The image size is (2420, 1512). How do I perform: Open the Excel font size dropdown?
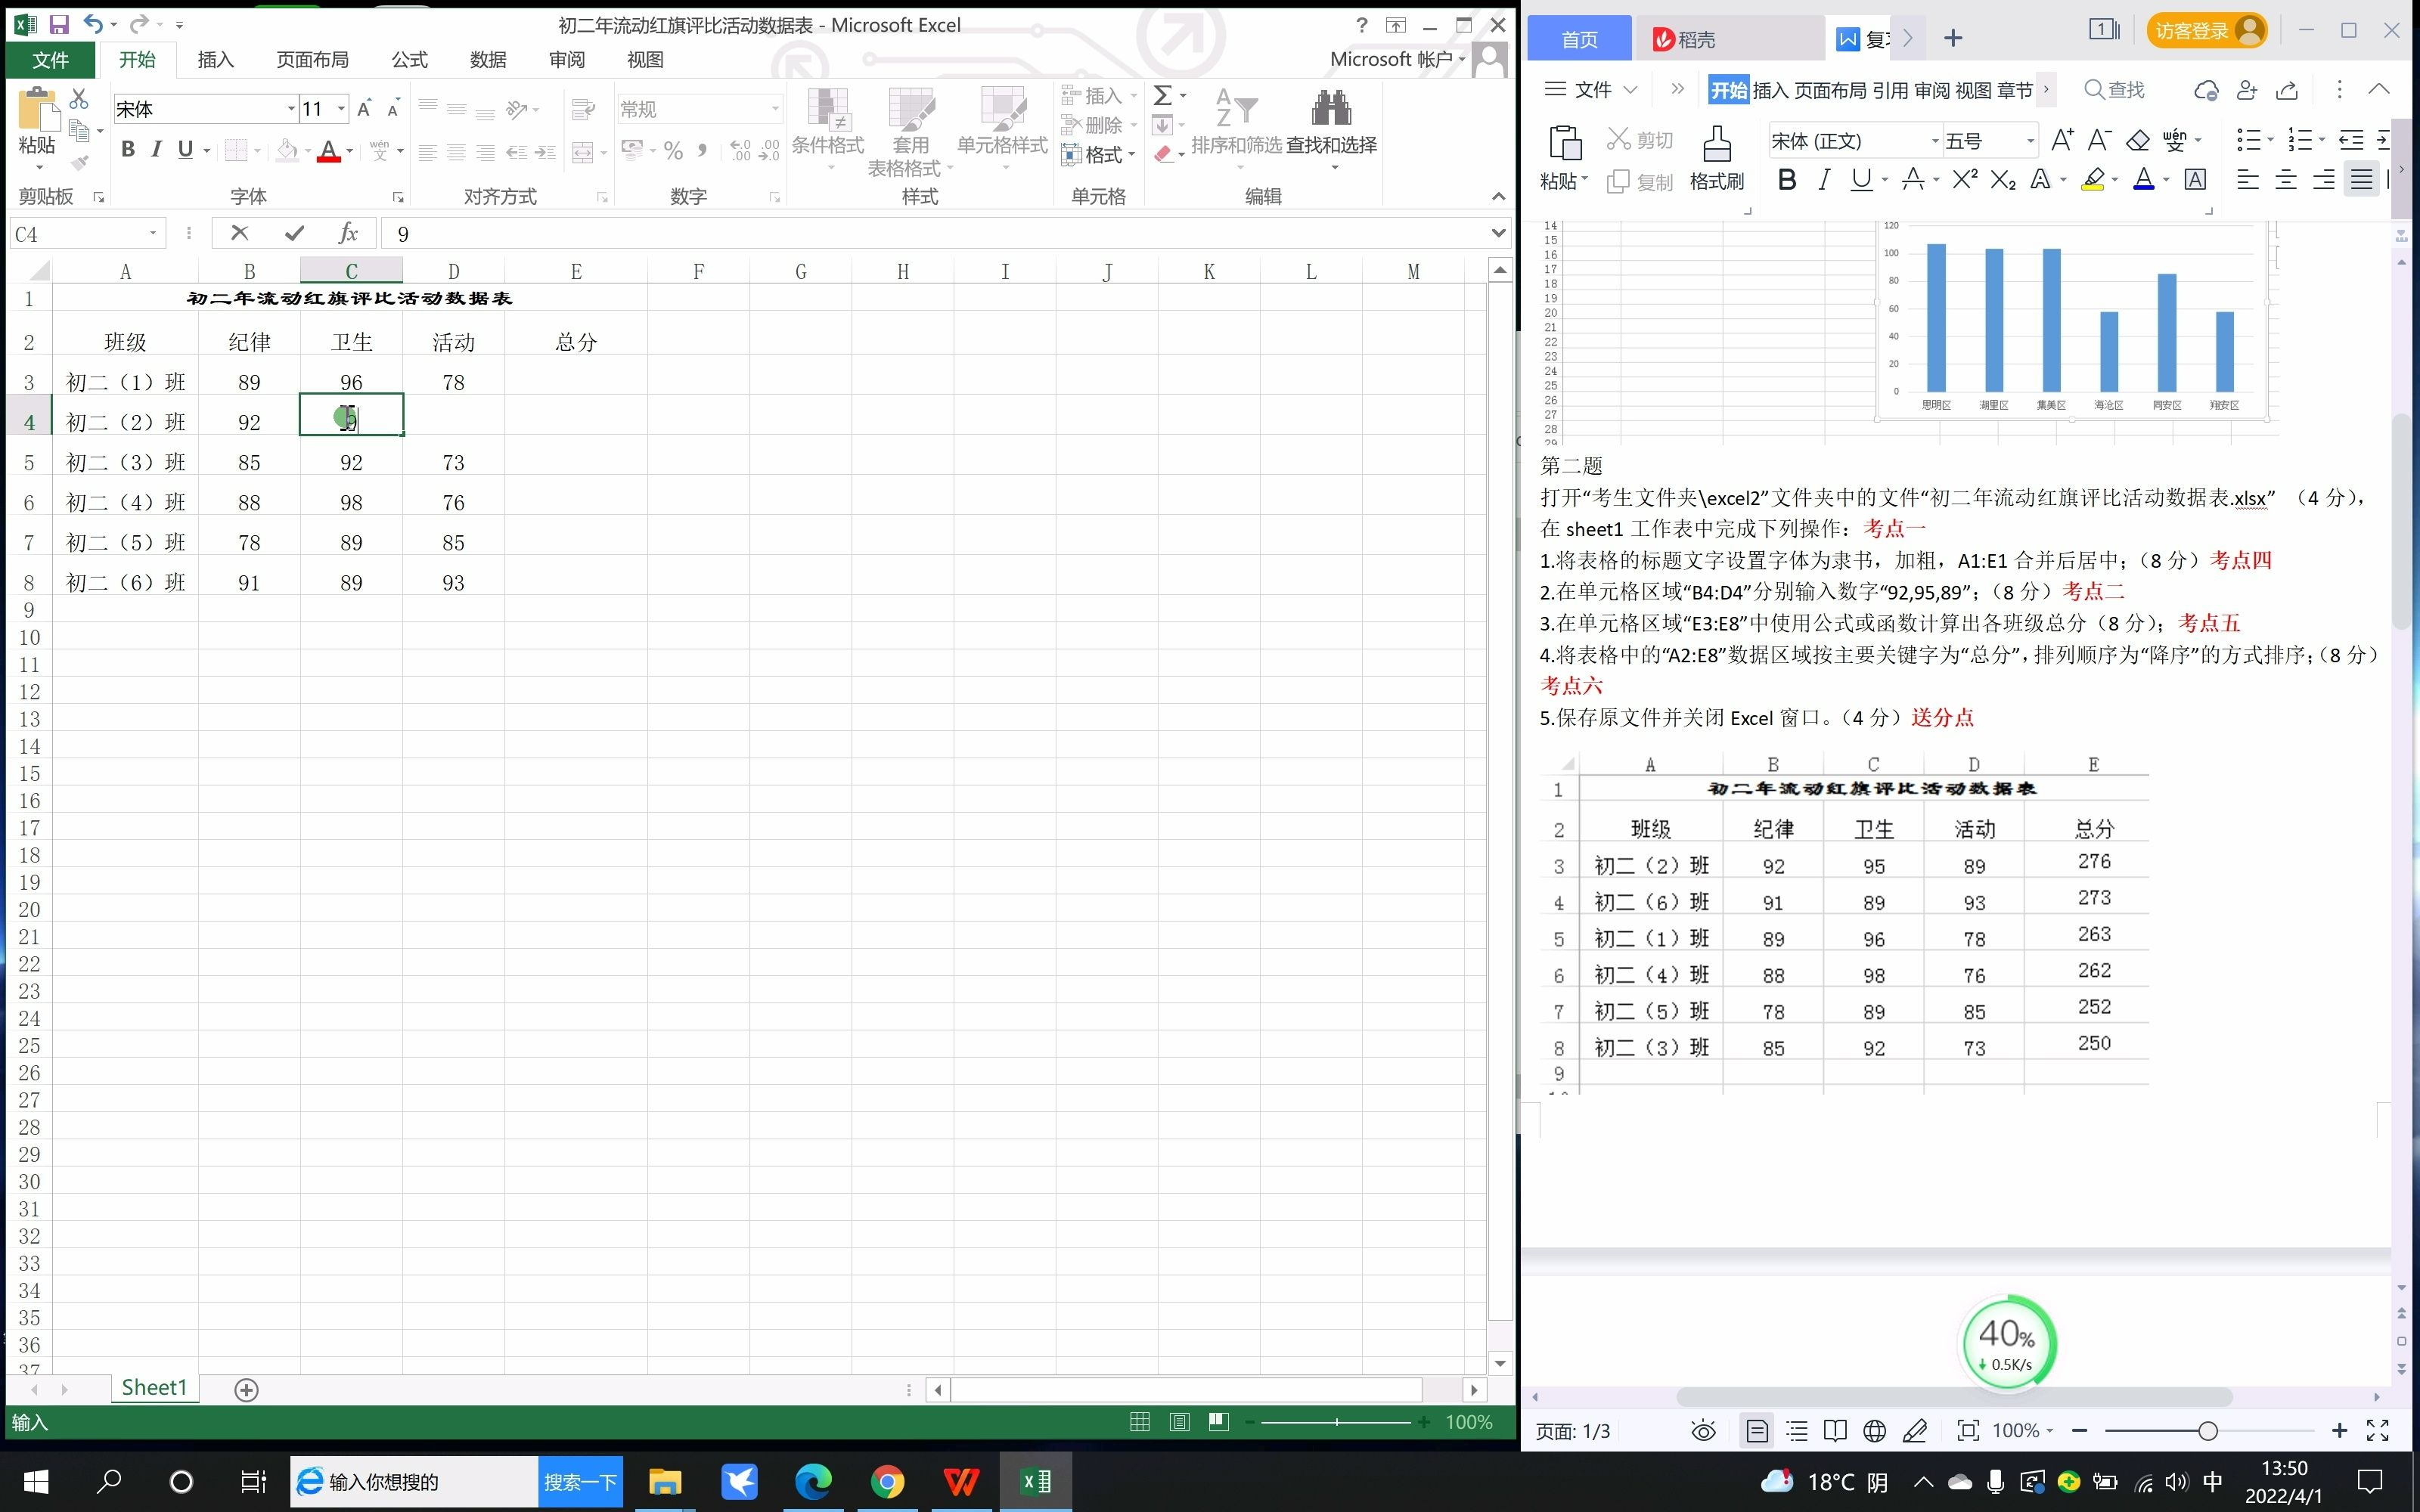342,109
